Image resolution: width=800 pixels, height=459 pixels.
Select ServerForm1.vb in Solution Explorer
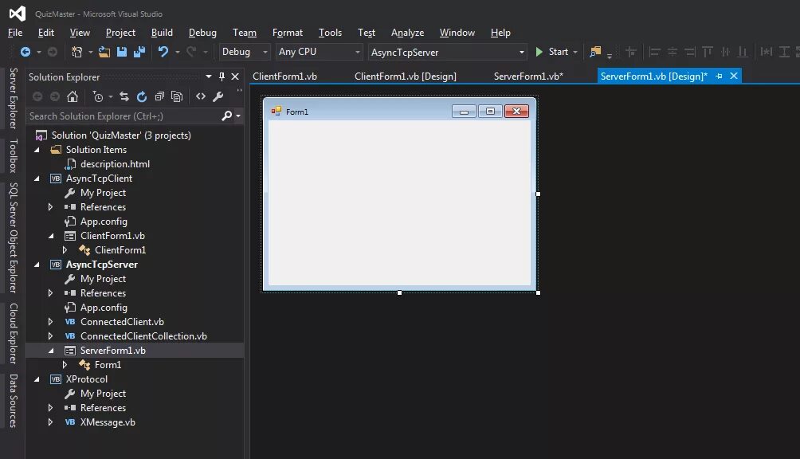(113, 351)
